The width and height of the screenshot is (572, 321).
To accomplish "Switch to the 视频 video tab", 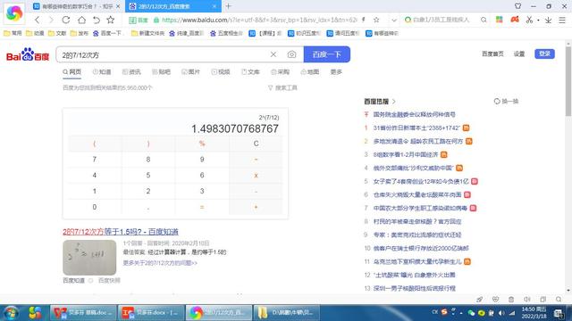I will 221,72.
